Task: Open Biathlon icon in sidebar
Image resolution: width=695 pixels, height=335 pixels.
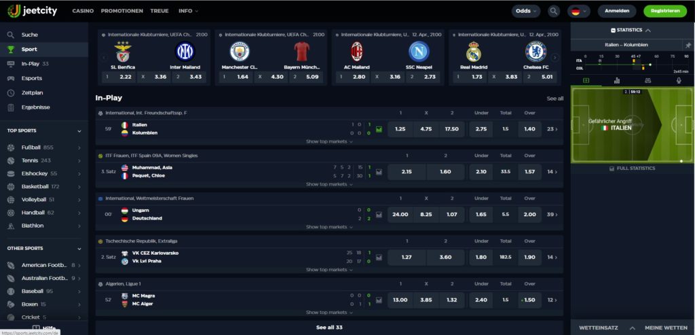Action: tap(11, 226)
